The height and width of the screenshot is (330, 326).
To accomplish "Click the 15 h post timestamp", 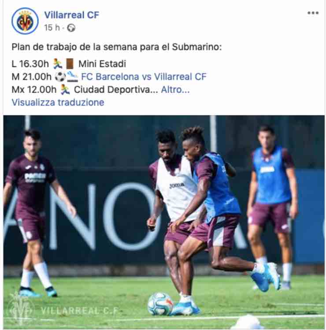I will [x=52, y=28].
